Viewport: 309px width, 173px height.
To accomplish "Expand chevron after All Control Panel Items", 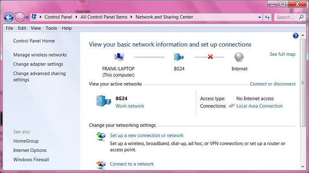I will point(131,17).
